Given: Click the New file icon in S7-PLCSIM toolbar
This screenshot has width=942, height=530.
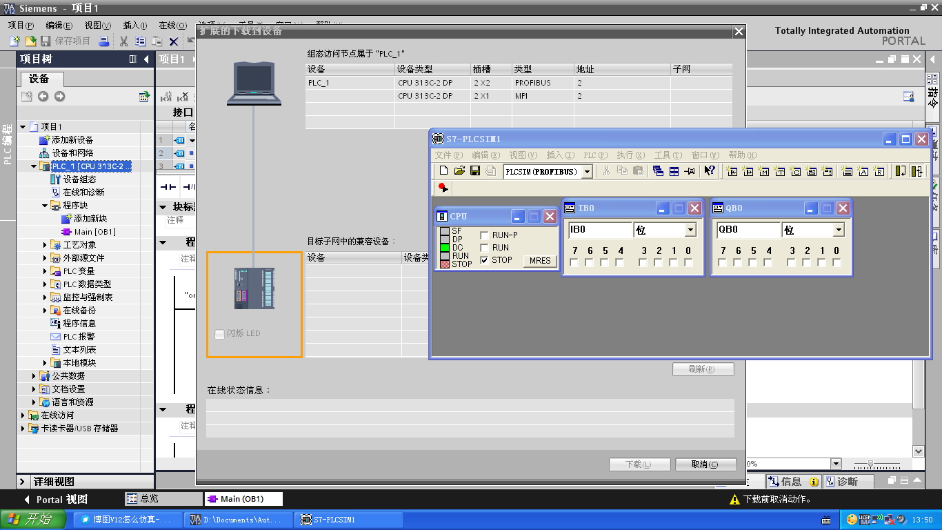Looking at the screenshot, I should pyautogui.click(x=443, y=171).
